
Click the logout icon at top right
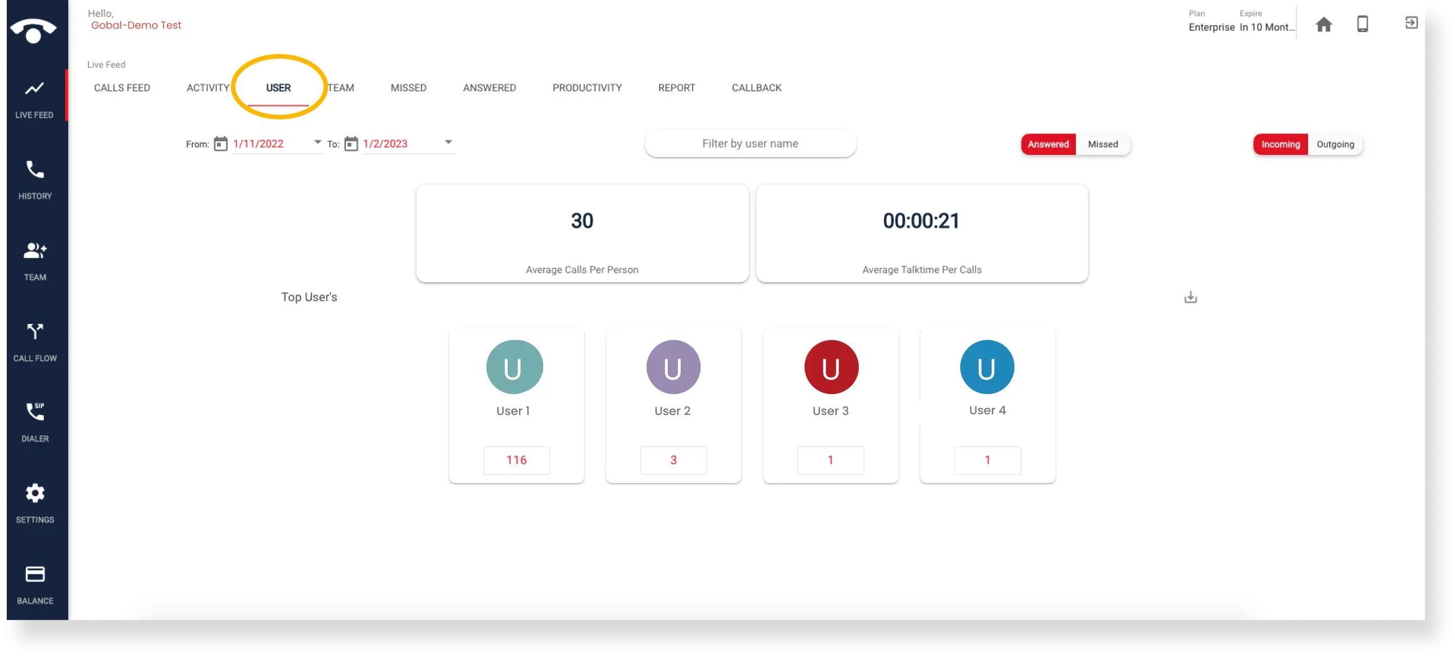1411,23
